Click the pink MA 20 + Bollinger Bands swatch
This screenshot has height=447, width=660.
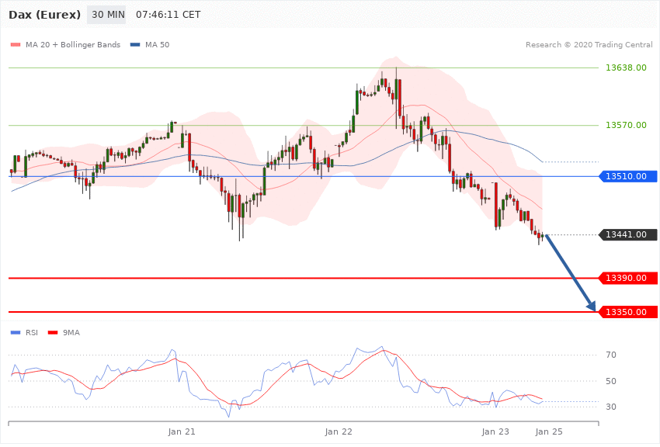pyautogui.click(x=16, y=44)
